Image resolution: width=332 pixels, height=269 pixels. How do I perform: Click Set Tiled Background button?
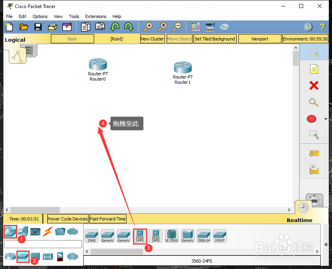tap(215, 39)
